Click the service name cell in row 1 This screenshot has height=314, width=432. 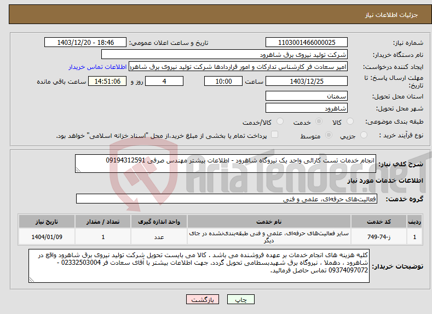click(269, 237)
